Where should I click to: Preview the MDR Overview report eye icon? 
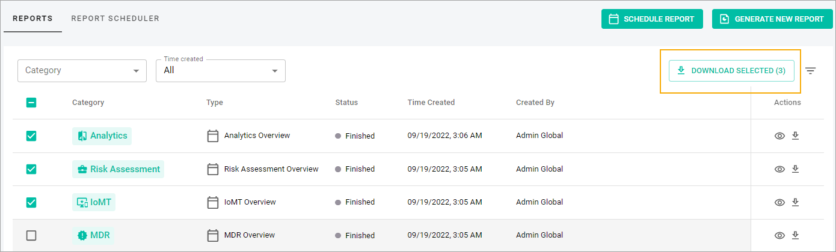coord(779,236)
